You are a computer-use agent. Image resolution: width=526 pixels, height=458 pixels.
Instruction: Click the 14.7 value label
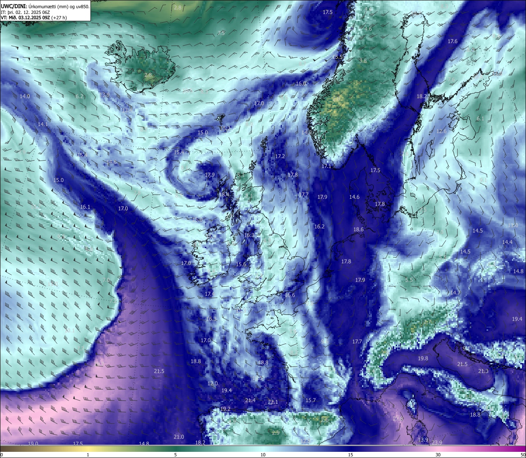click(x=455, y=293)
